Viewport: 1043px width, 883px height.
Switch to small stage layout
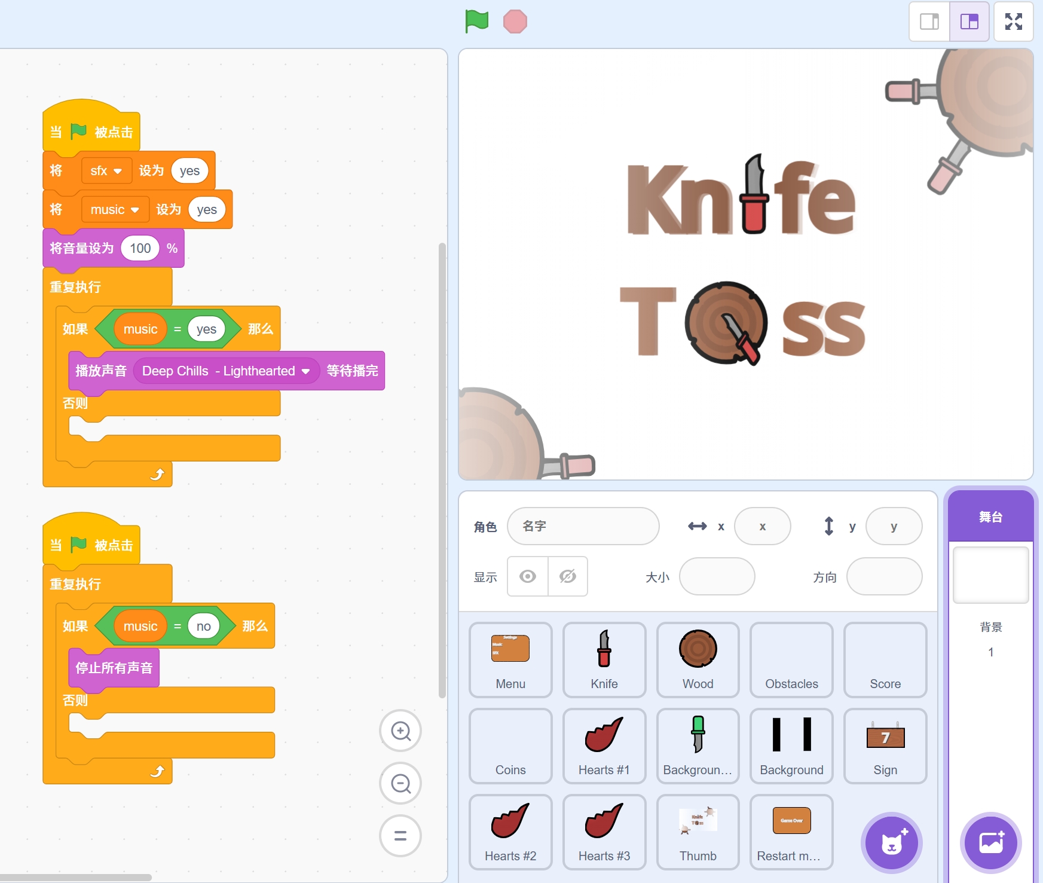click(929, 22)
